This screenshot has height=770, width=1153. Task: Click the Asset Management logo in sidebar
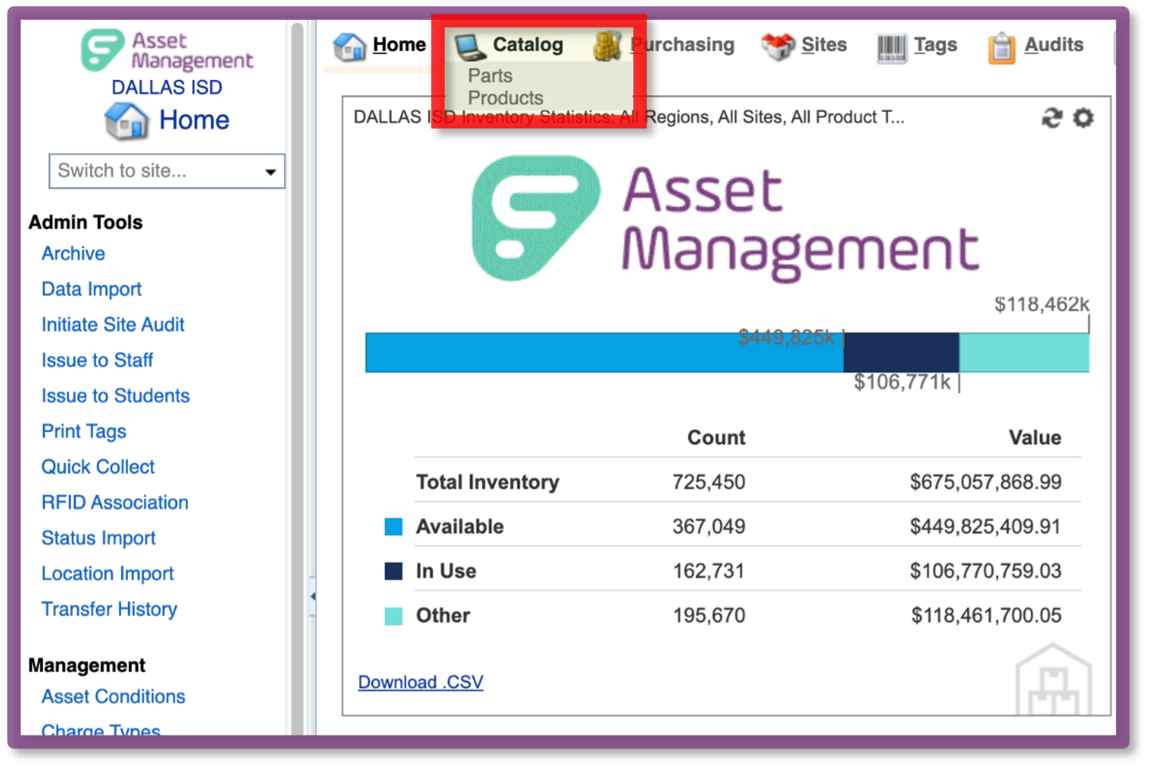(x=167, y=50)
